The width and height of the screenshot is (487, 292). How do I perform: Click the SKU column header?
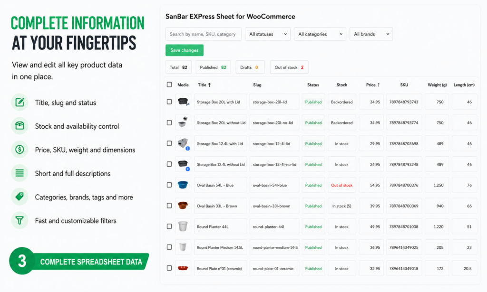[x=404, y=85]
